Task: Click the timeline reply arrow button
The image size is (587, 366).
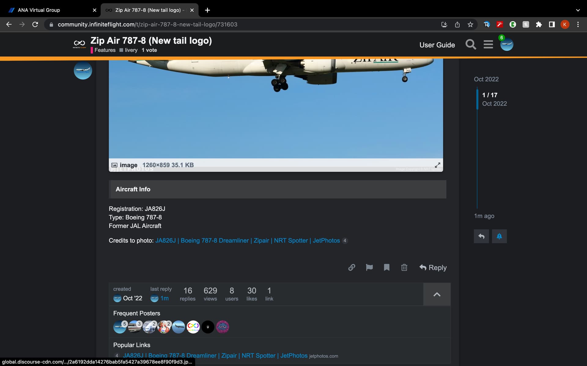Action: point(481,236)
